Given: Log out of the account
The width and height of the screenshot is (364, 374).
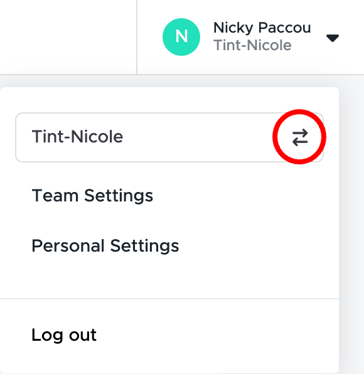Looking at the screenshot, I should 64,335.
